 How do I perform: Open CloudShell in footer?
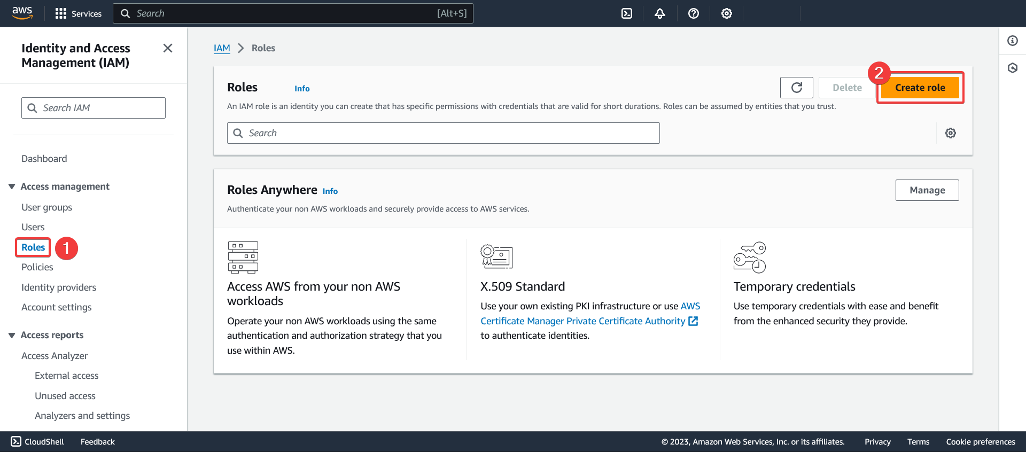coord(37,442)
